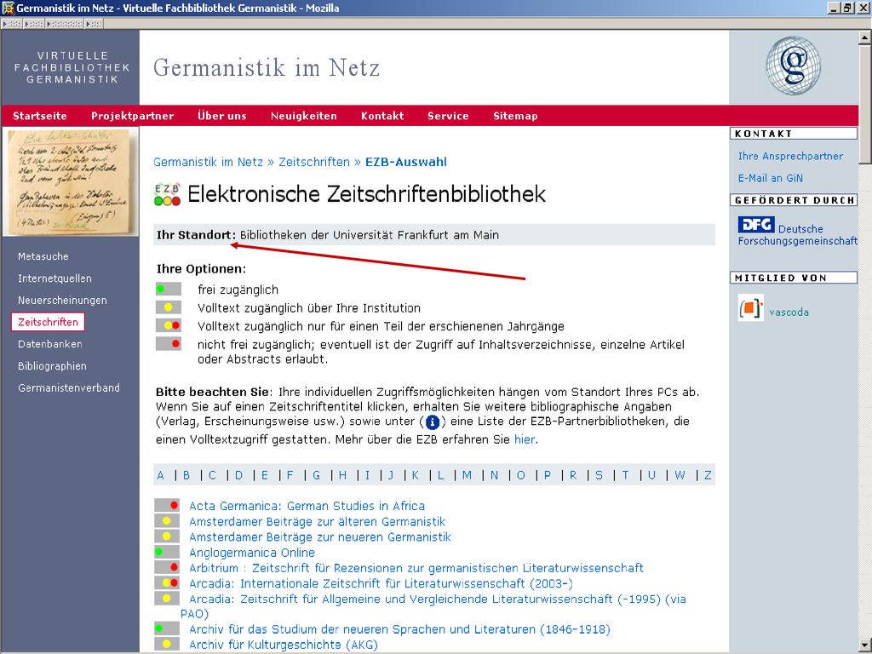Viewport: 872px width, 654px height.
Task: Jump to letter S in alphabet index
Action: click(599, 475)
